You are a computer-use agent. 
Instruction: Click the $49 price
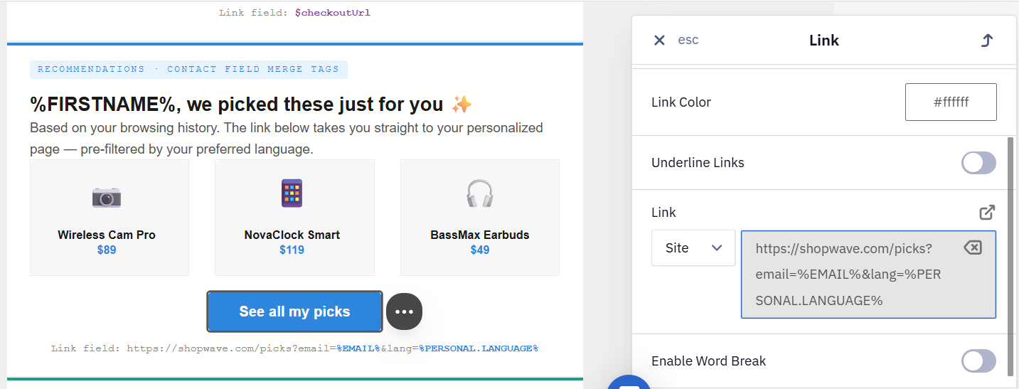coord(480,250)
